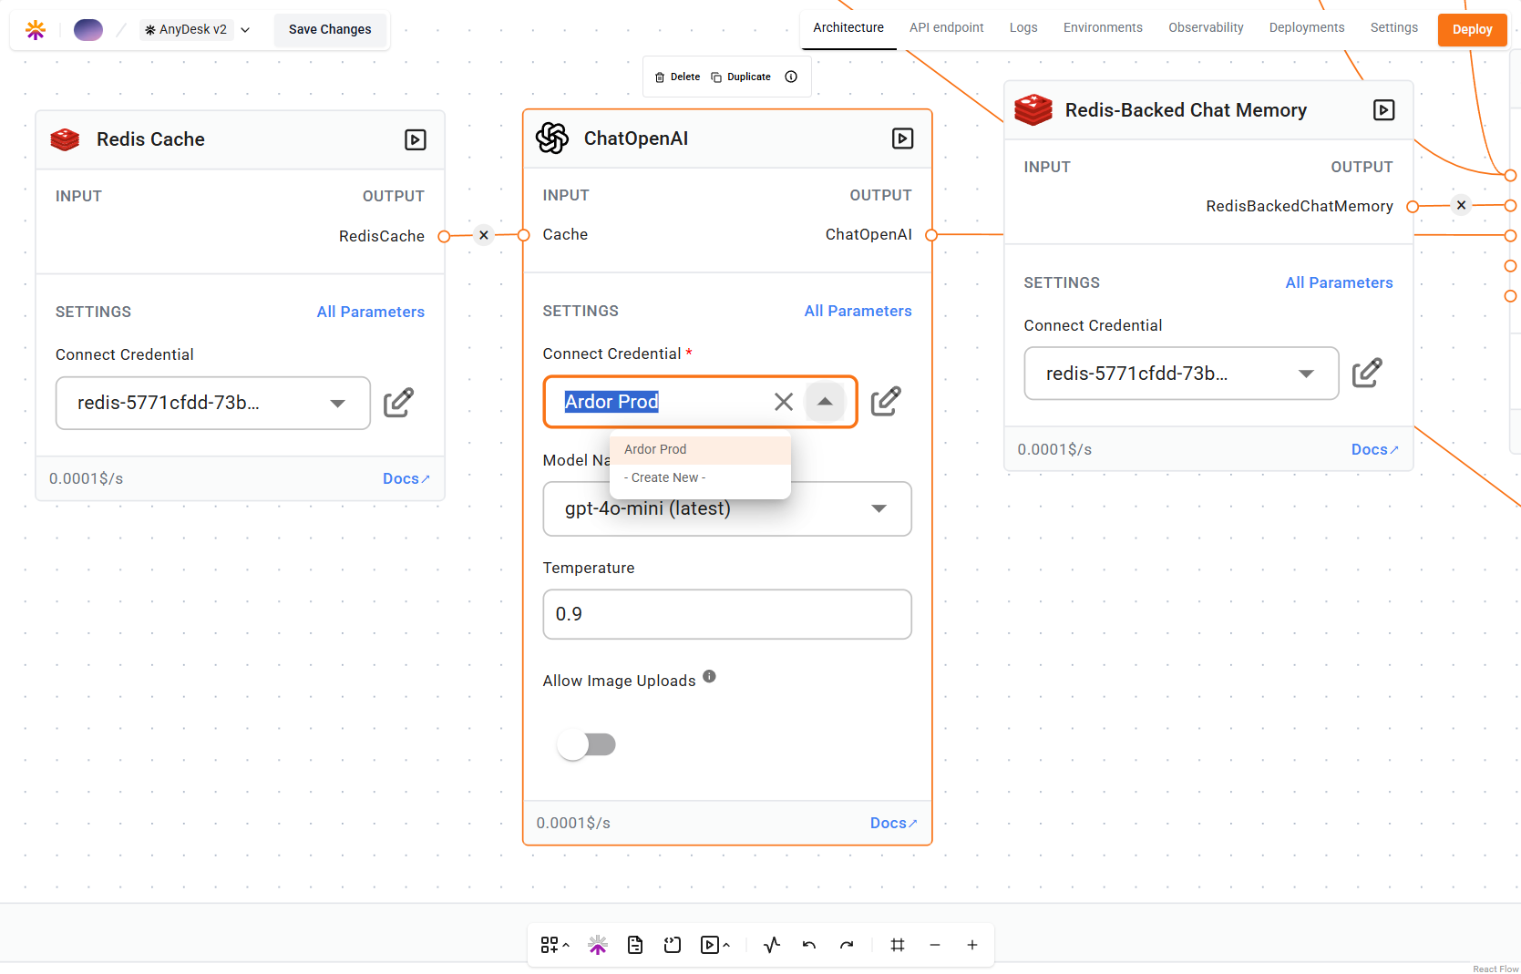Zoom in with plus icon in bottom toolbar
Screen dimensions: 1521x974
[x=972, y=945]
